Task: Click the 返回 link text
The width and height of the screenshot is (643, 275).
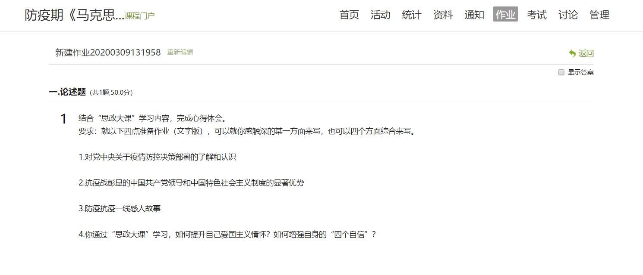Action: [586, 53]
